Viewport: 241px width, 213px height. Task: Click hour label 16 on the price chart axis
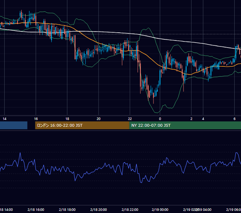(36, 119)
